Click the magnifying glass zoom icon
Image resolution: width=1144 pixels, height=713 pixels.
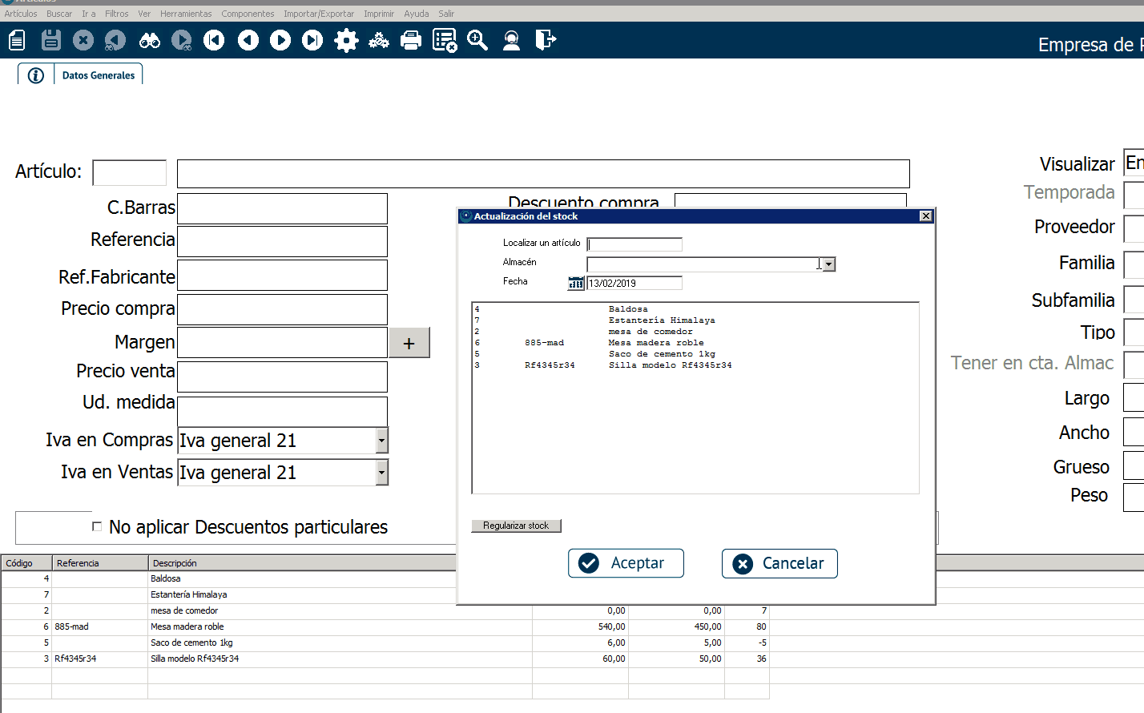point(477,40)
